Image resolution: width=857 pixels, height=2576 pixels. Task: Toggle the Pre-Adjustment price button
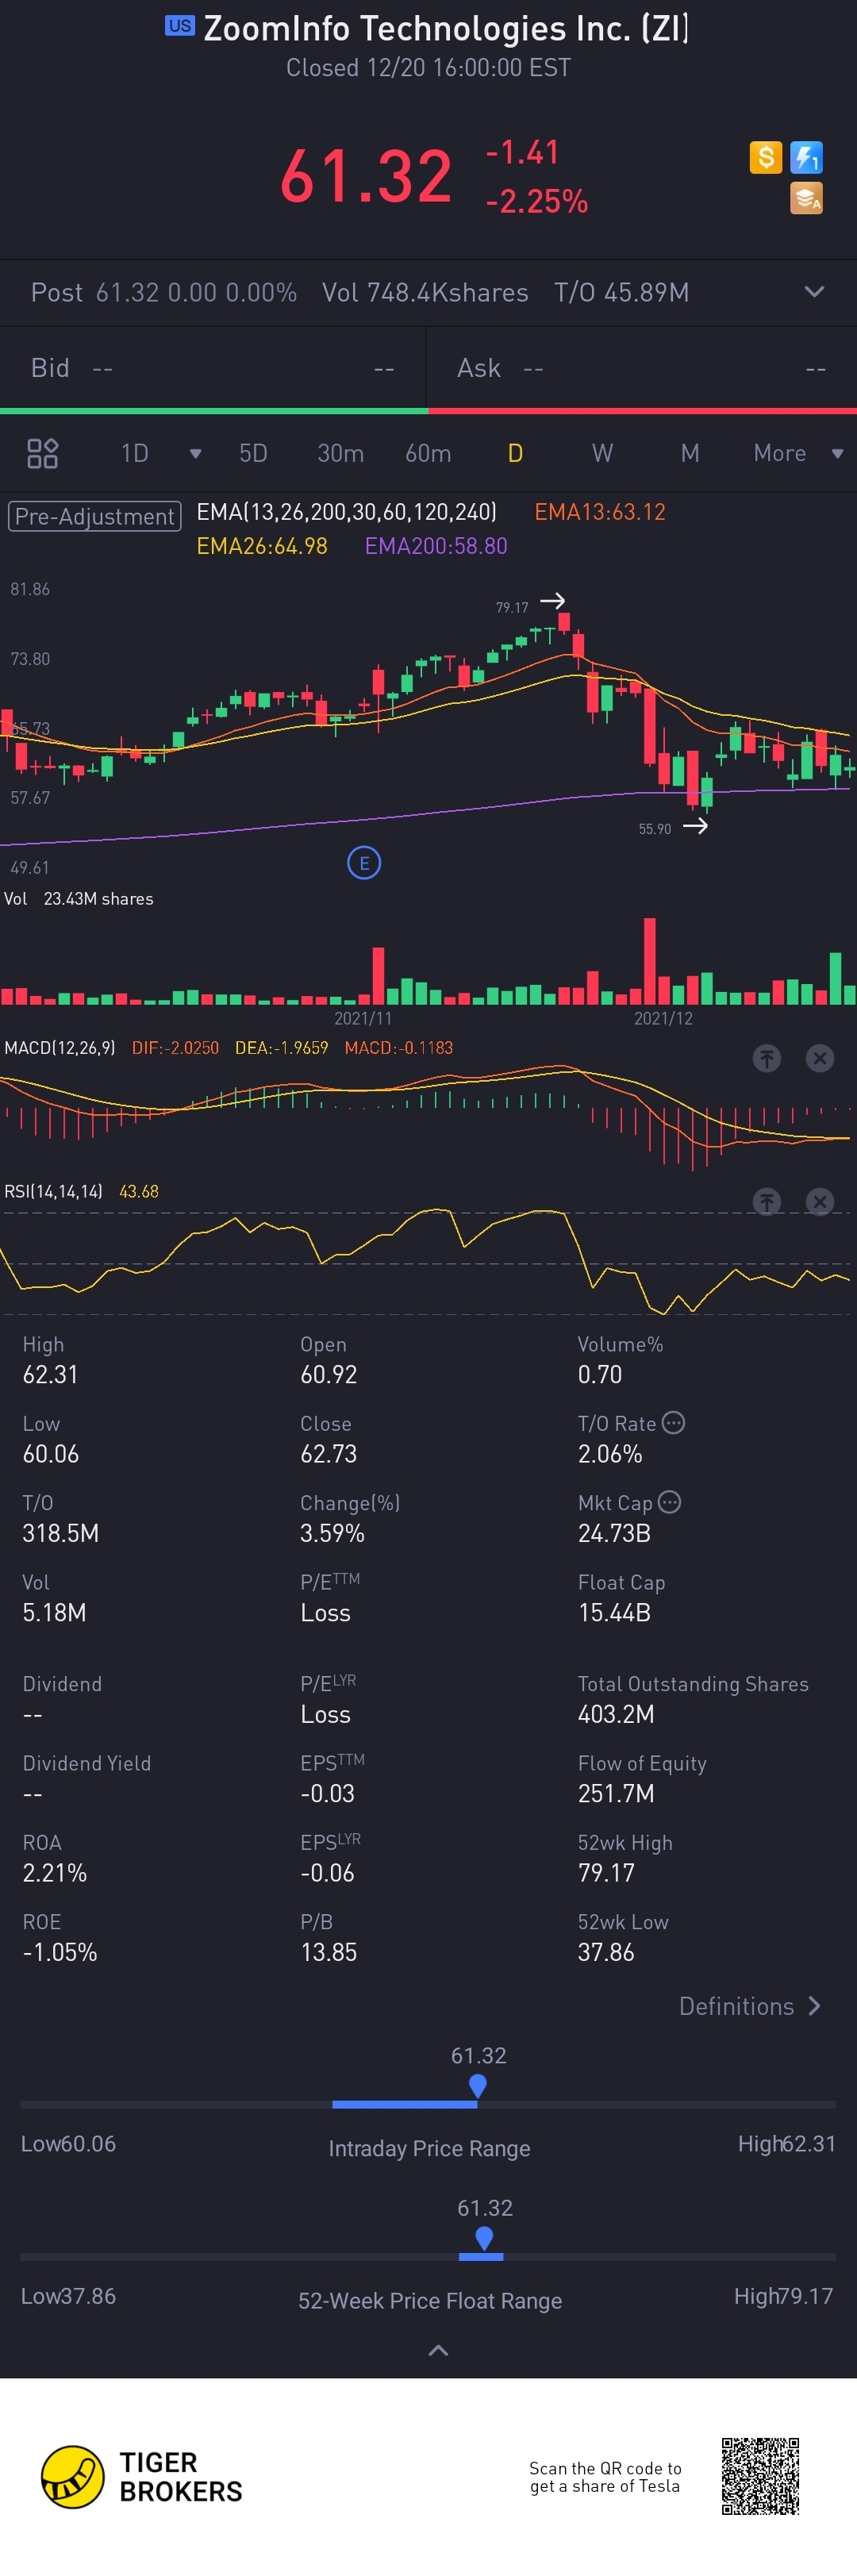tap(95, 516)
